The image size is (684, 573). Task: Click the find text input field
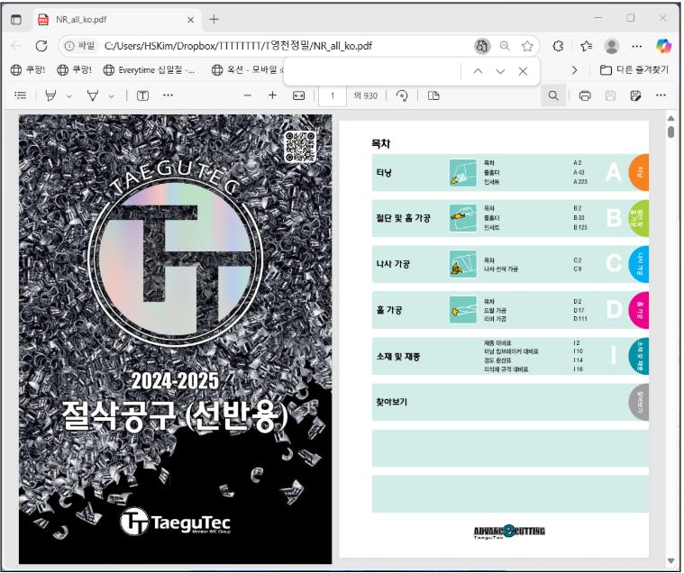[373, 71]
